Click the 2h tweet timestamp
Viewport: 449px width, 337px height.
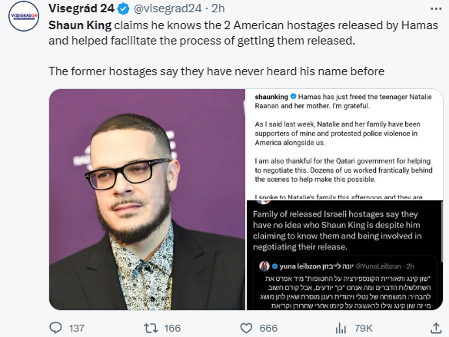218,9
